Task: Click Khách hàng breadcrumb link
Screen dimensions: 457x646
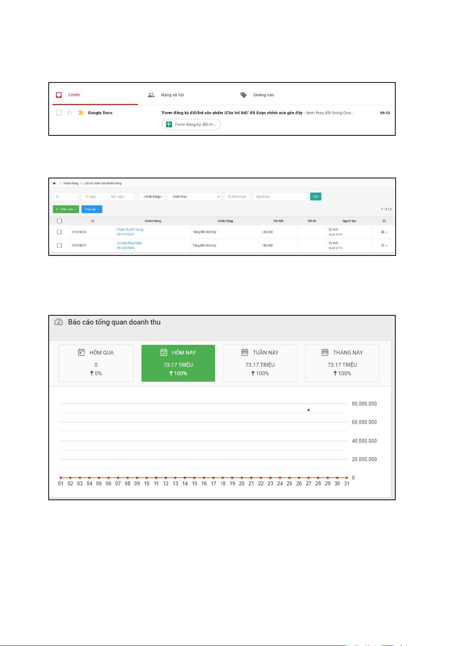Action: 71,183
